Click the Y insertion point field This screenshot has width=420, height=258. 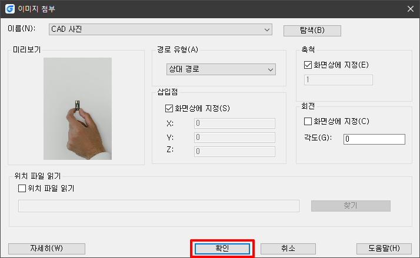coord(234,138)
